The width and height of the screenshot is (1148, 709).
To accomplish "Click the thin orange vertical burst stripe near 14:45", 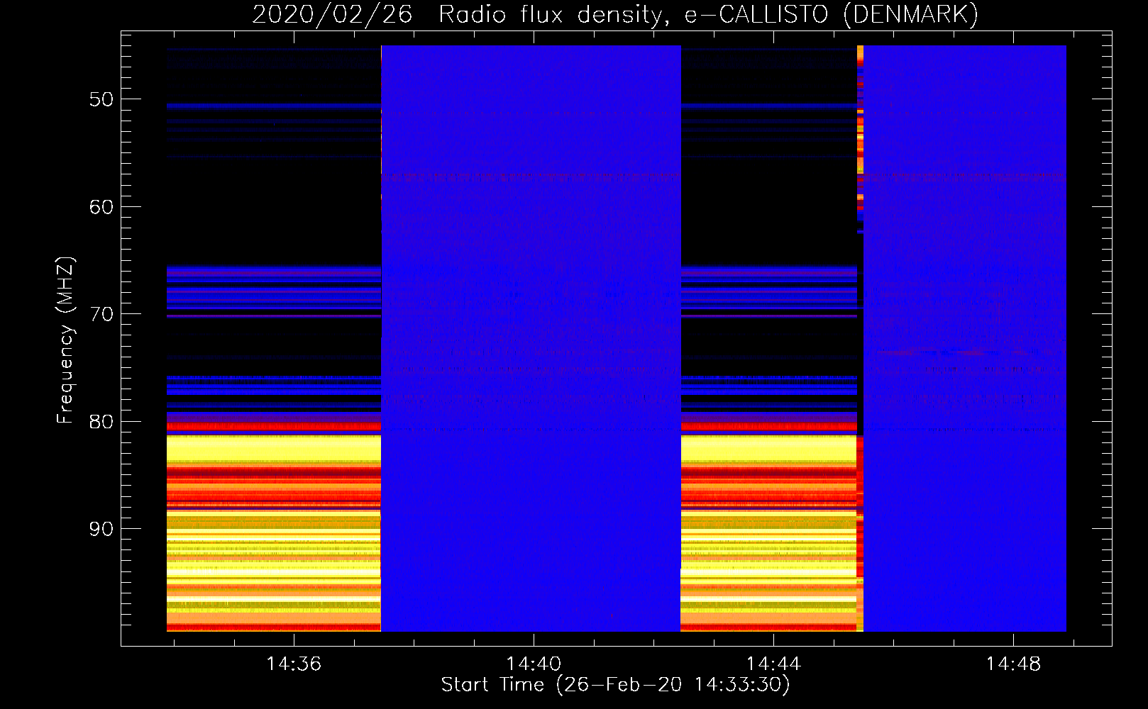I will [860, 338].
